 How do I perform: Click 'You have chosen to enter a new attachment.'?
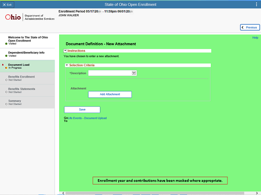91,56
